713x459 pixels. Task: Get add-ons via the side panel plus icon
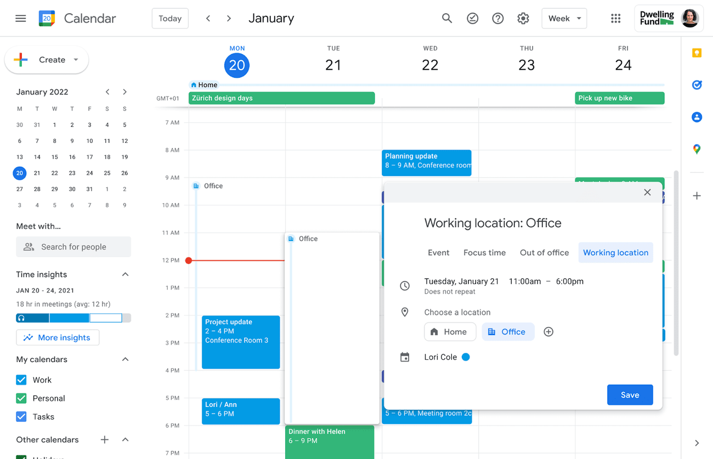pos(697,195)
